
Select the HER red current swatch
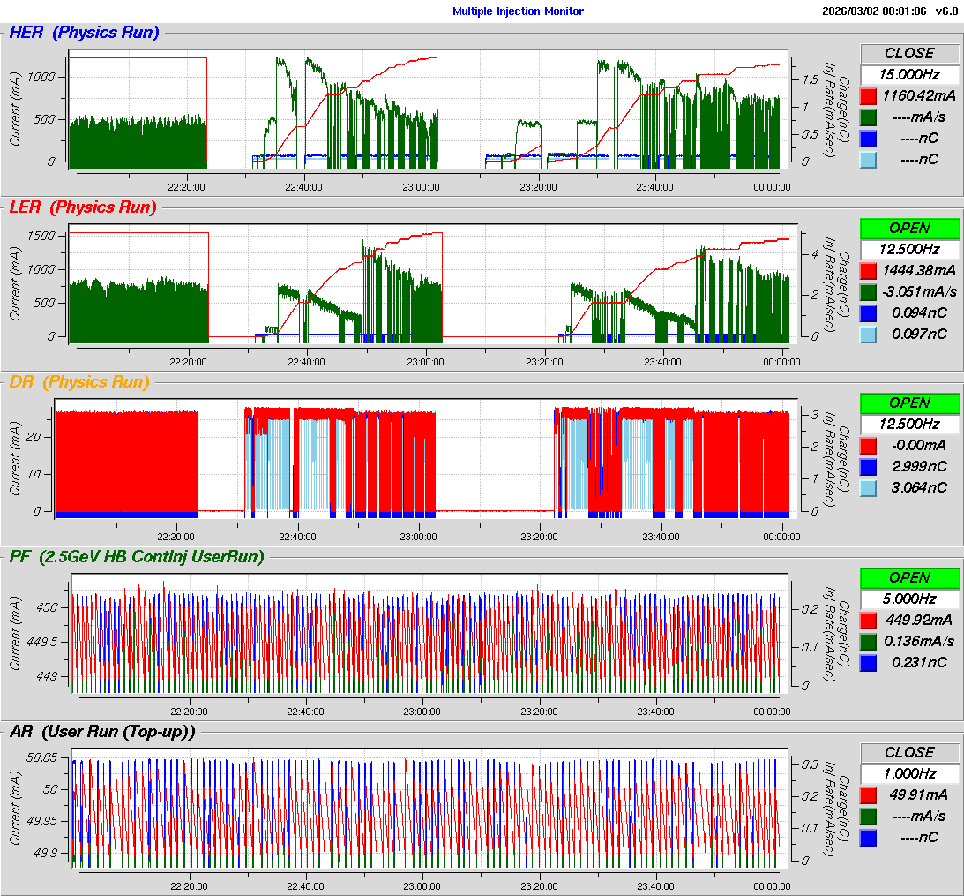pos(868,95)
